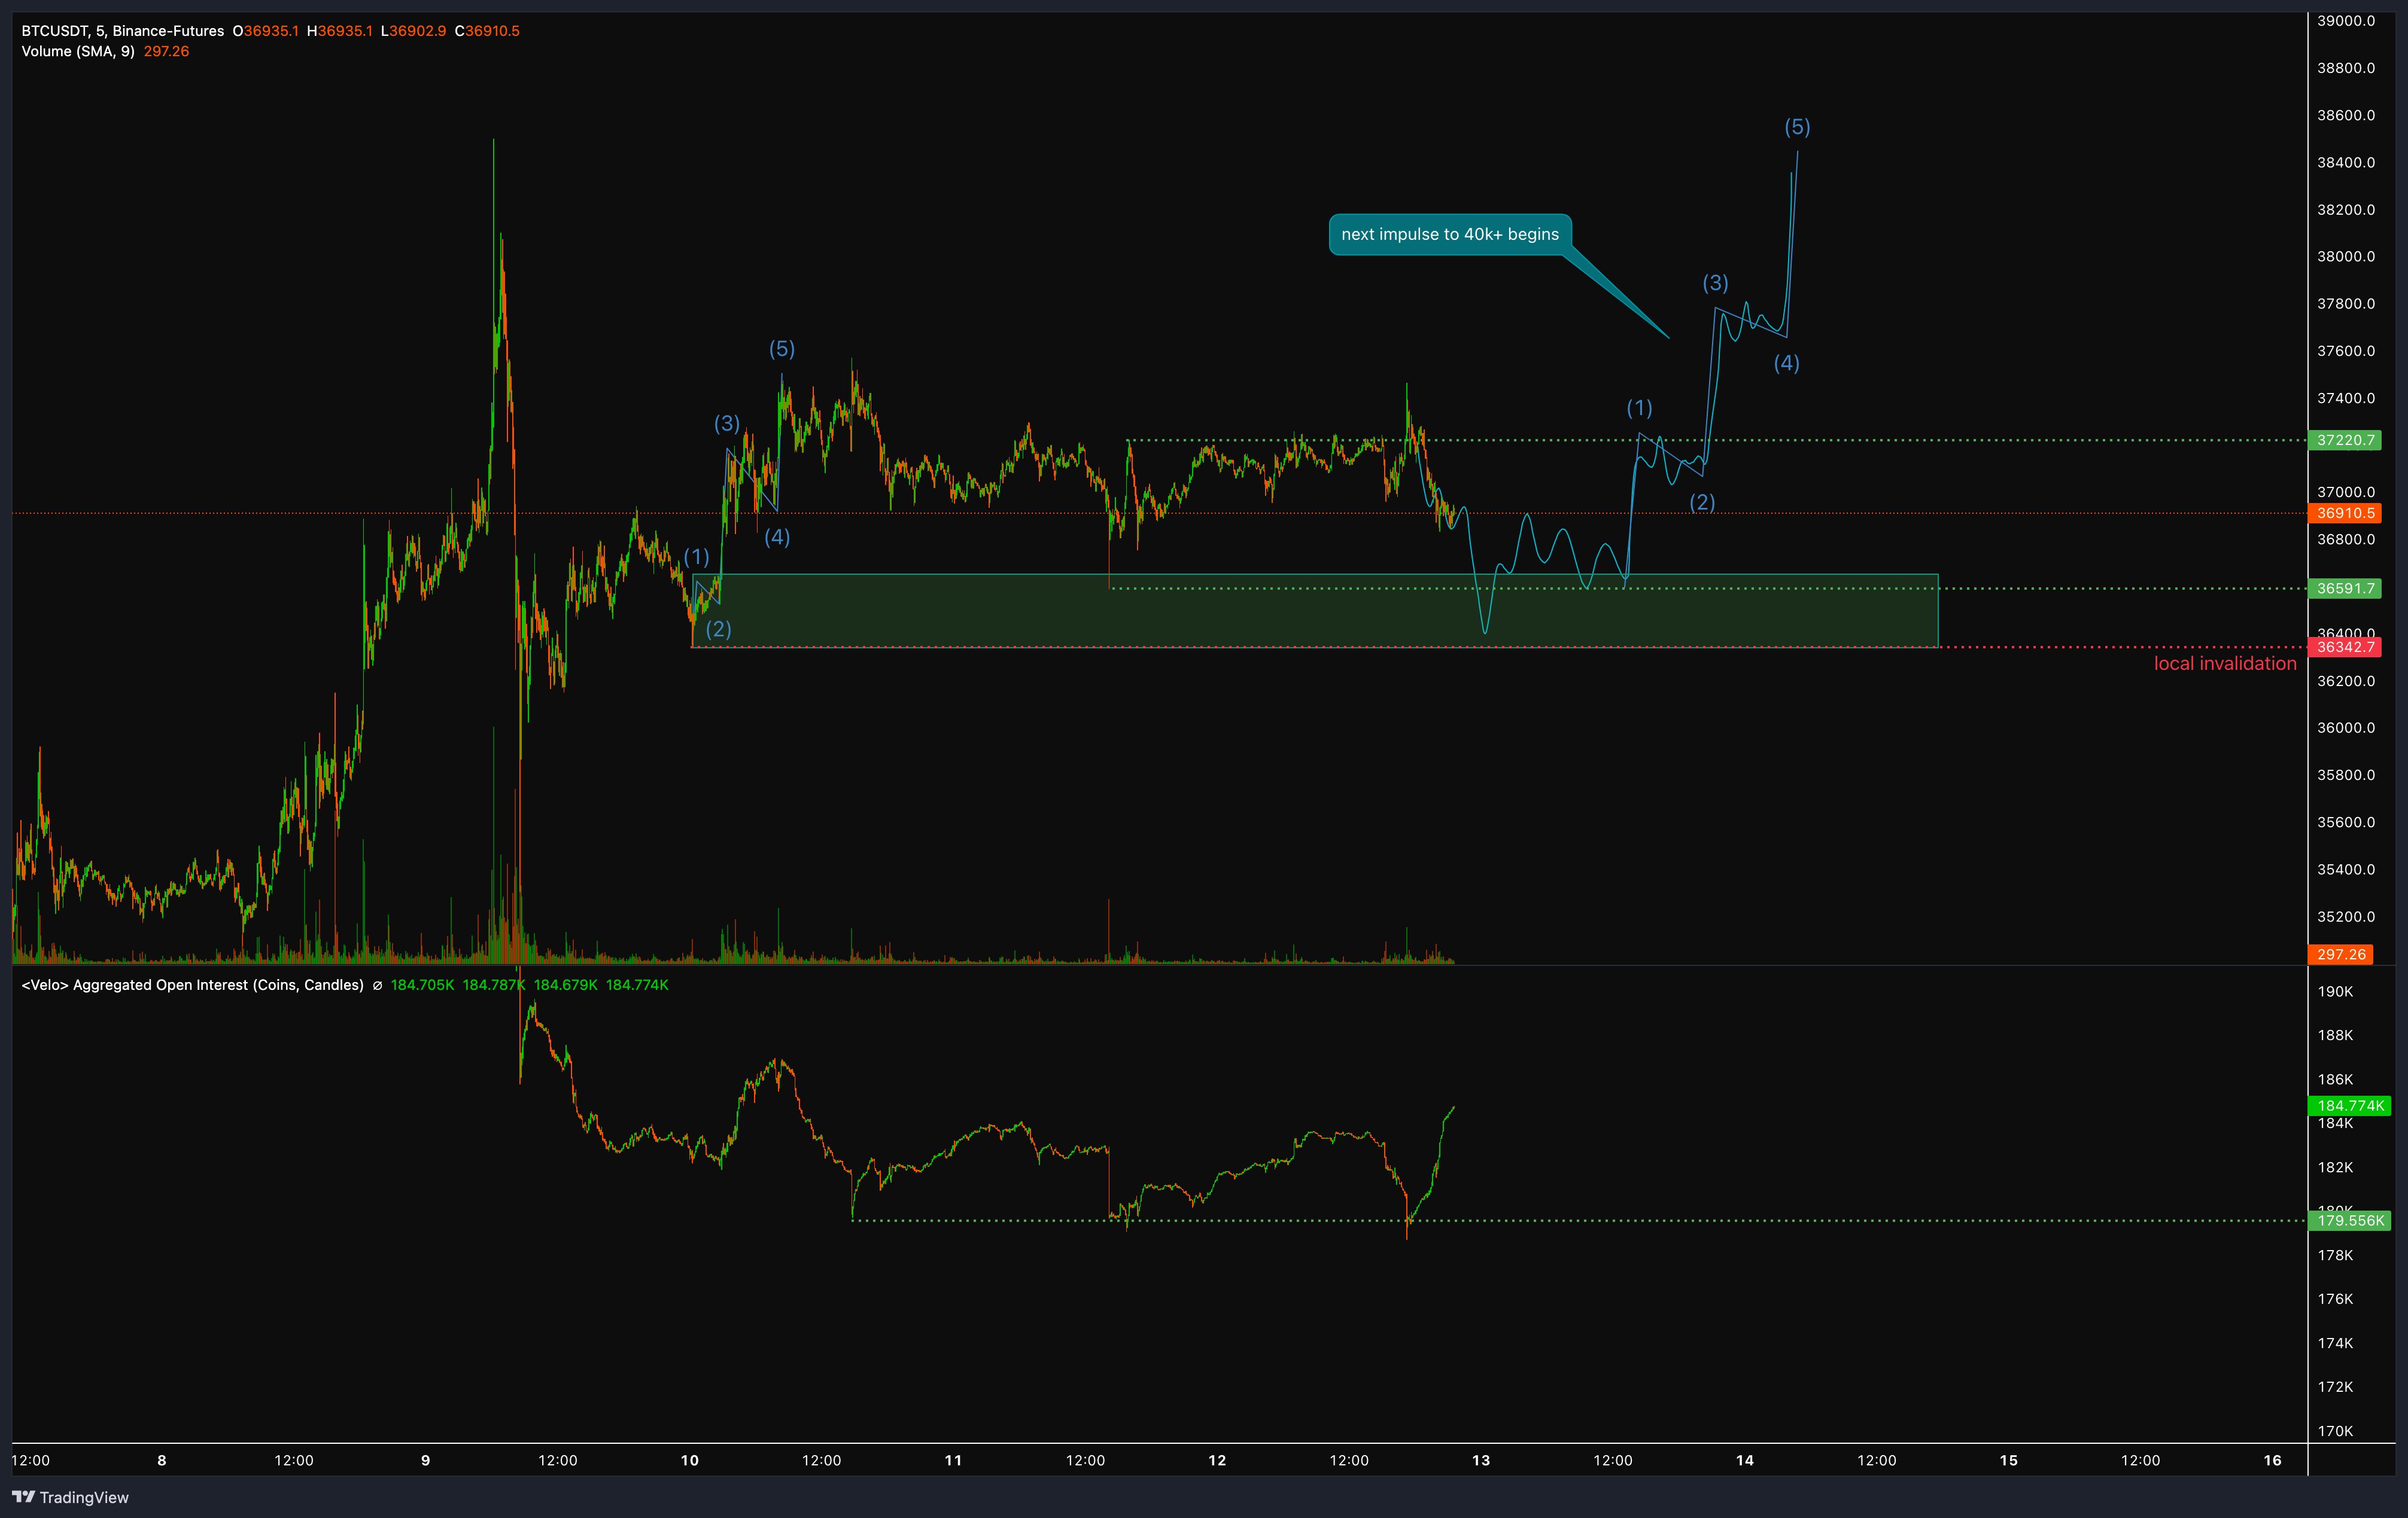Click the 184.774K open interest tag
The width and height of the screenshot is (2408, 1518).
(2350, 1105)
